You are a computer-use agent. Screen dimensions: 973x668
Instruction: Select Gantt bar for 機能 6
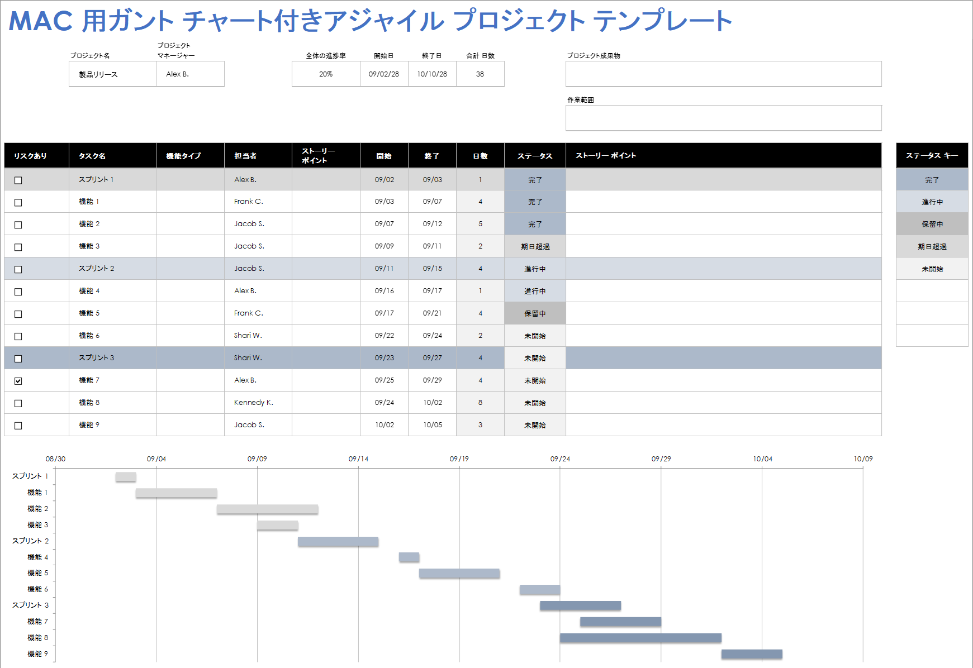[x=540, y=589]
